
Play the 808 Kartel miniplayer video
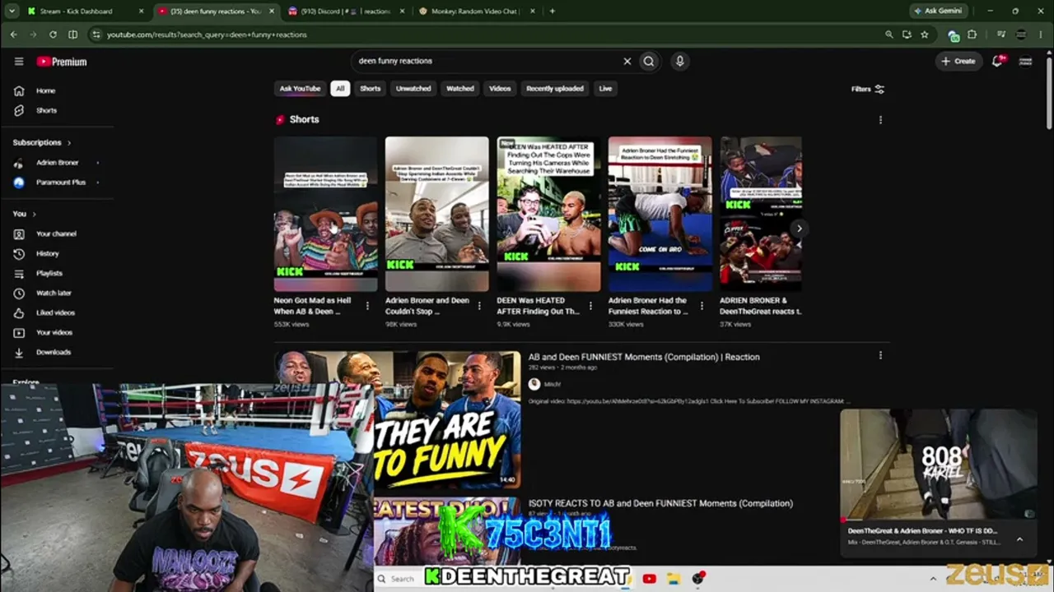click(939, 465)
